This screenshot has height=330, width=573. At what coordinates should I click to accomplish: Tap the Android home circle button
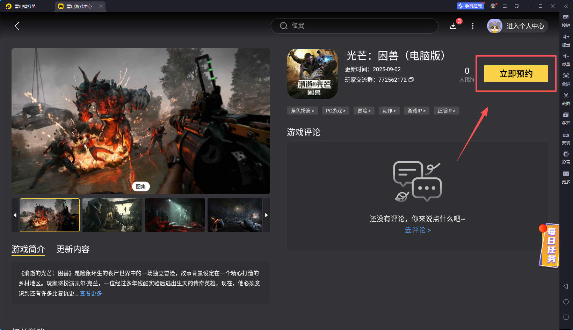coord(566,302)
